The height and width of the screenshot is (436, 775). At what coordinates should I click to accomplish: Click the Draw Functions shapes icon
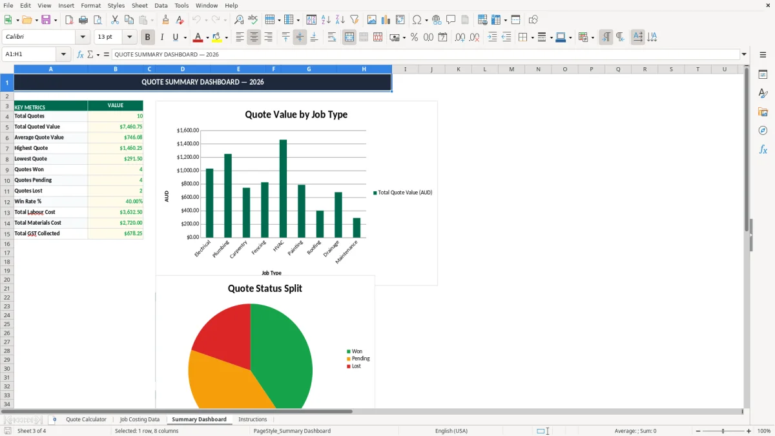(x=533, y=20)
